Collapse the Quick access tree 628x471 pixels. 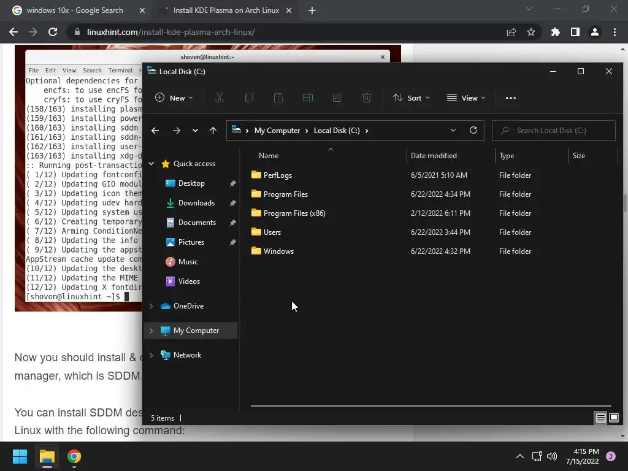point(151,163)
